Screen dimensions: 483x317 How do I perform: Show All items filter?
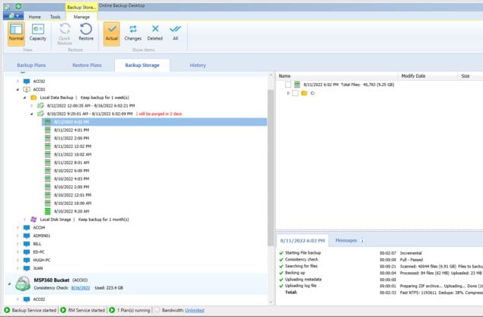click(x=176, y=33)
